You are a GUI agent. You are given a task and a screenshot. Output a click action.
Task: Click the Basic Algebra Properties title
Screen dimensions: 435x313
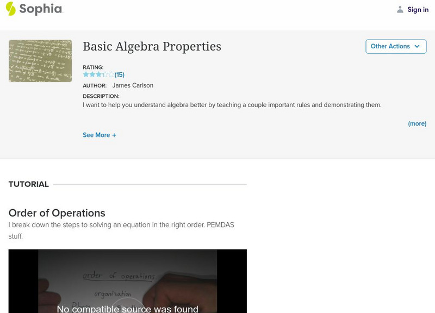pyautogui.click(x=152, y=46)
